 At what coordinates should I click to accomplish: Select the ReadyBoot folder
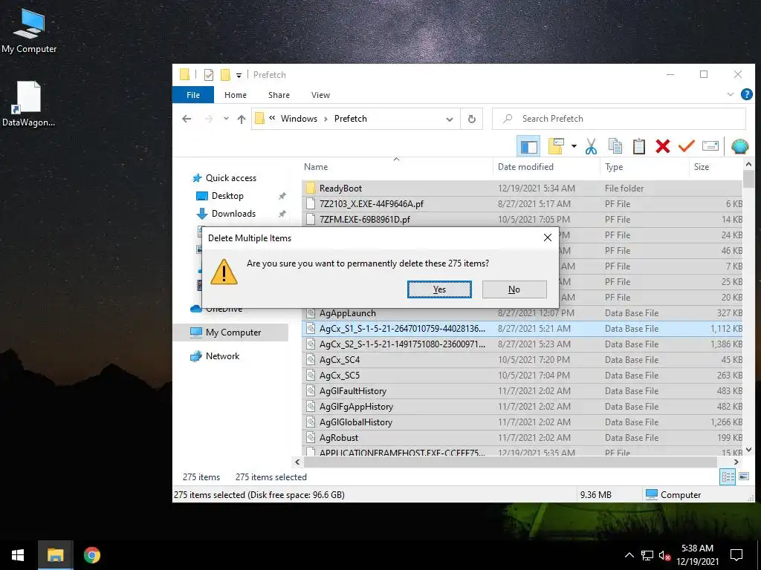(x=522, y=188)
